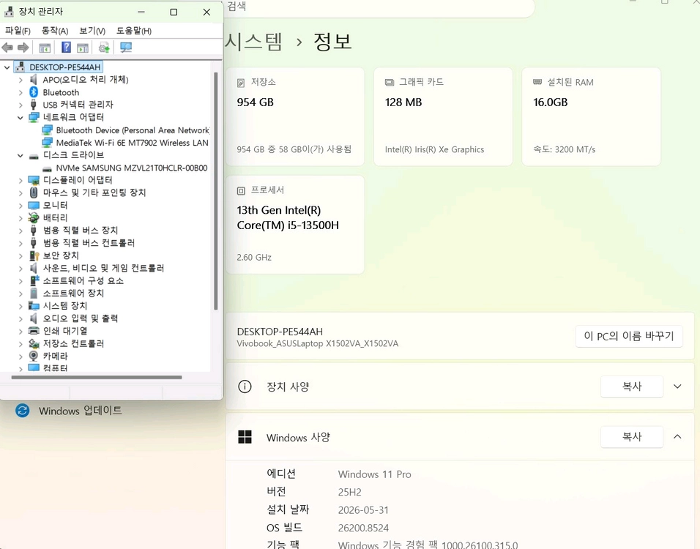Click Vivobook_ASUSLaptop X1502VA model text
700x549 pixels.
(317, 344)
